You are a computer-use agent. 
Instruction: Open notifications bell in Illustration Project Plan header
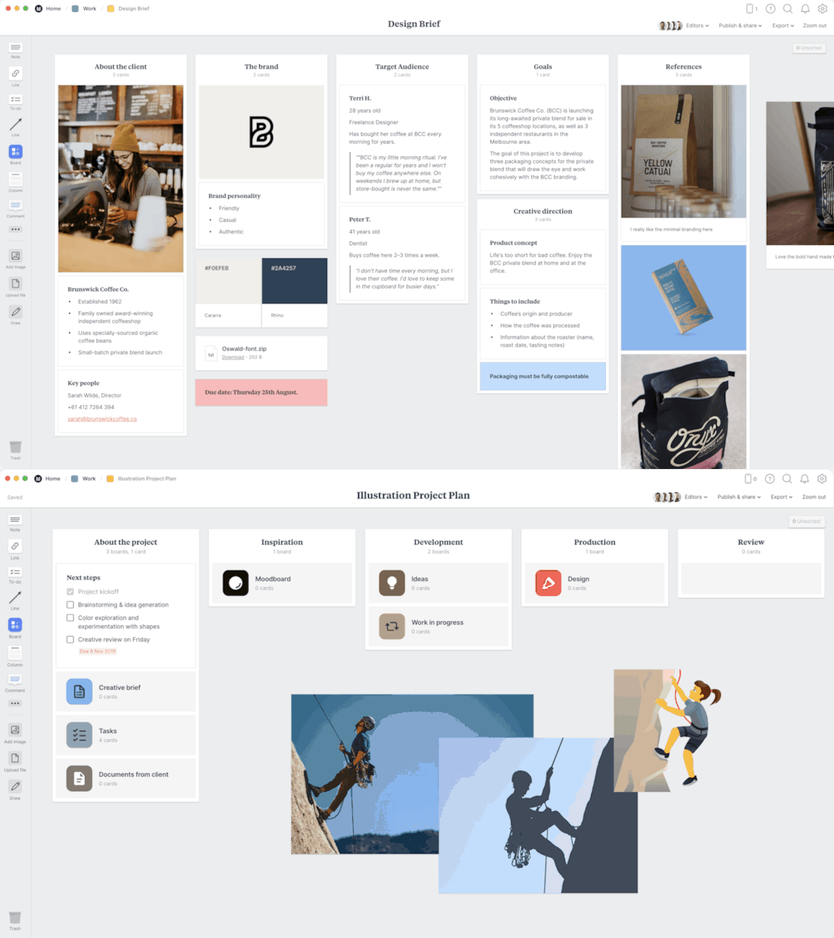(805, 479)
